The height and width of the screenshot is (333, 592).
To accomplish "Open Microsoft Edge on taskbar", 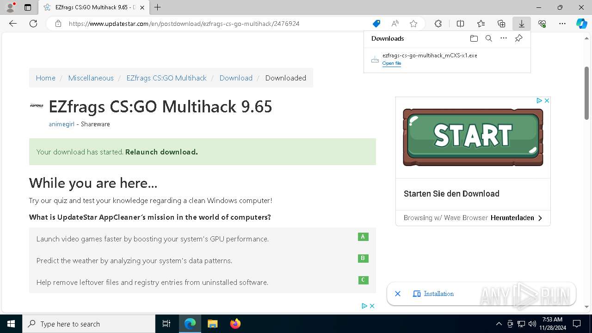I will pos(190,324).
